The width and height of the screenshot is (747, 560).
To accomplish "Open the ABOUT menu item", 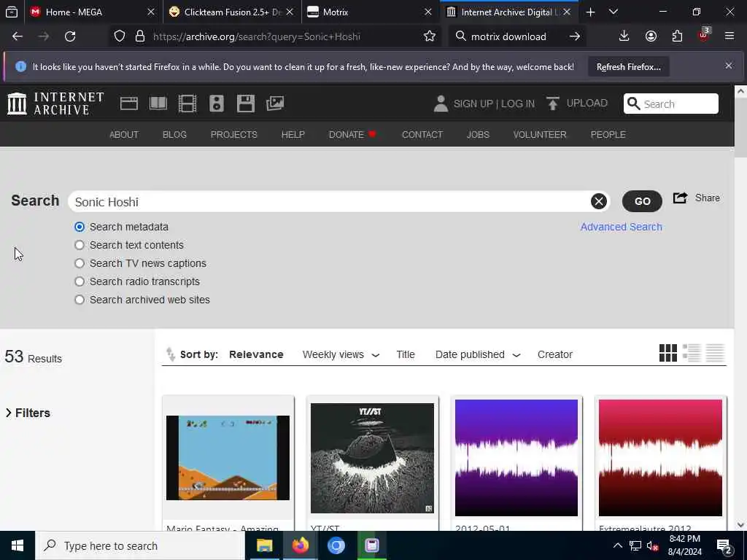I will pyautogui.click(x=124, y=135).
